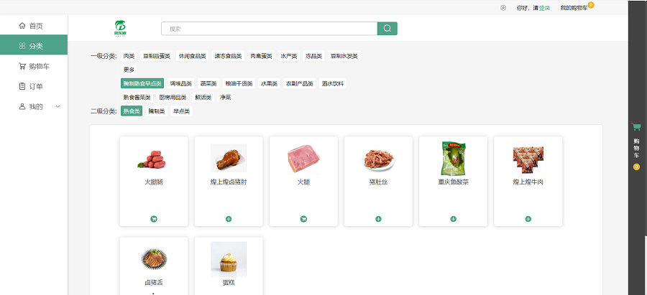Click the plus icon under 煌上煌牛肉

[x=528, y=219]
